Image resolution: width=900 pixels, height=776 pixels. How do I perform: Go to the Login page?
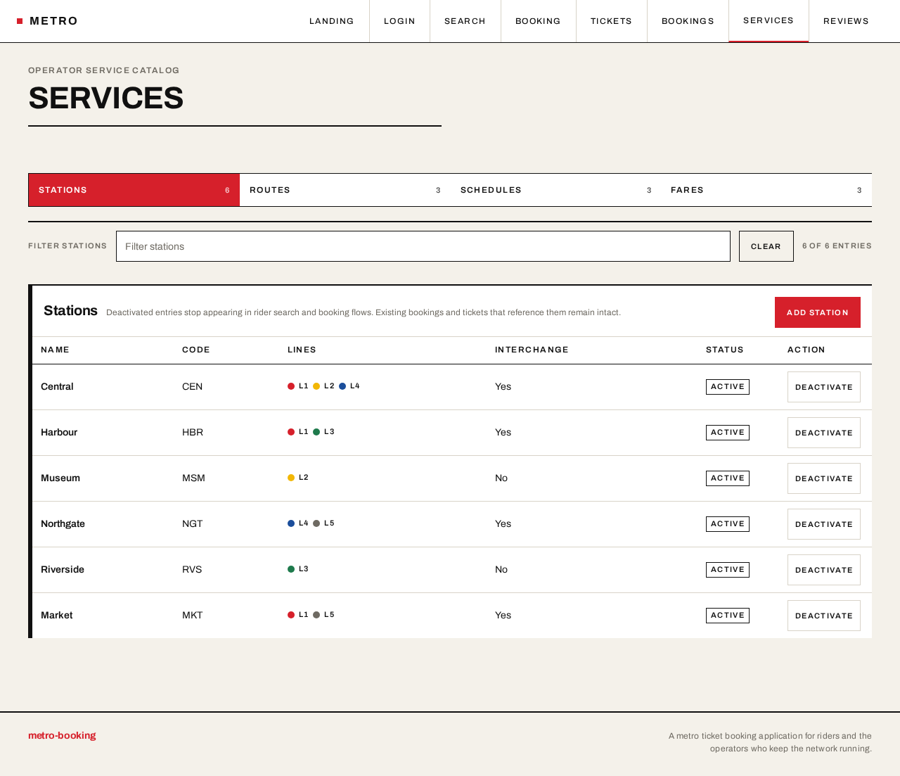pos(399,21)
